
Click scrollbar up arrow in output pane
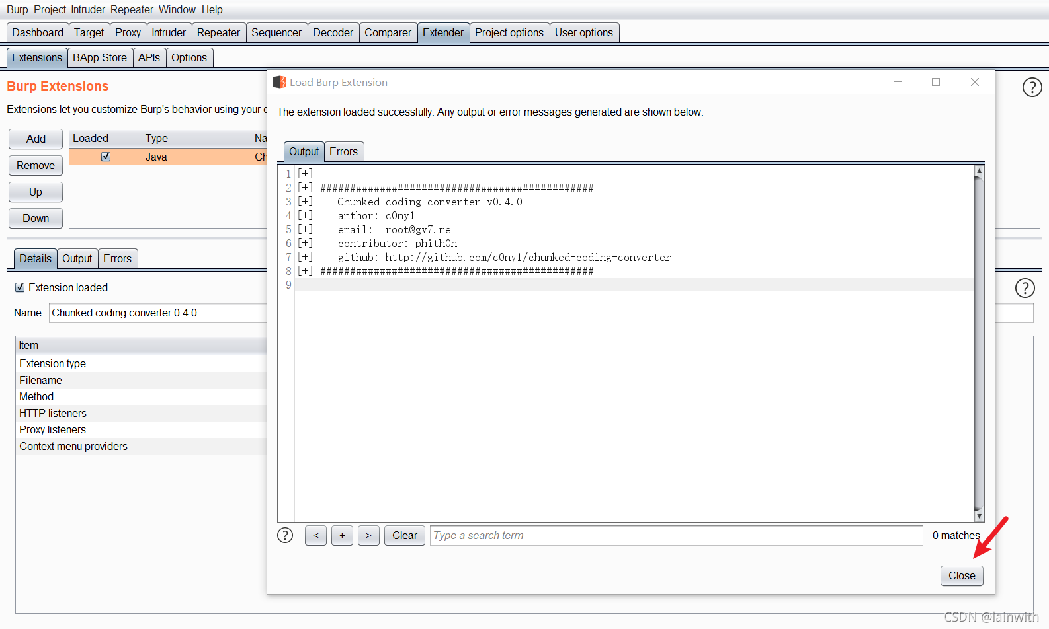tap(979, 170)
